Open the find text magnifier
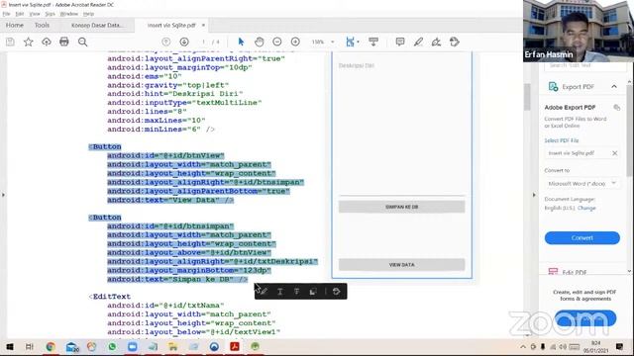Image resolution: width=634 pixels, height=356 pixels. (83, 42)
